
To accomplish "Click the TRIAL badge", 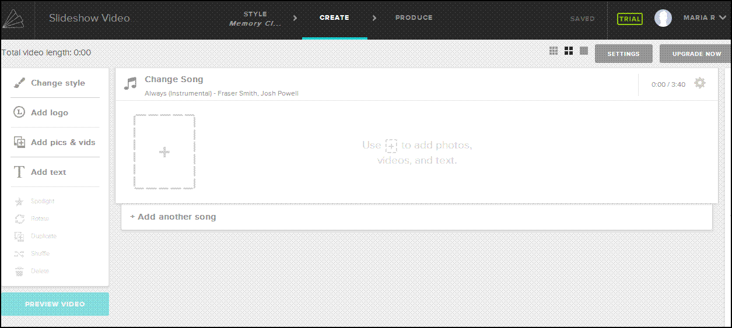I will 630,19.
